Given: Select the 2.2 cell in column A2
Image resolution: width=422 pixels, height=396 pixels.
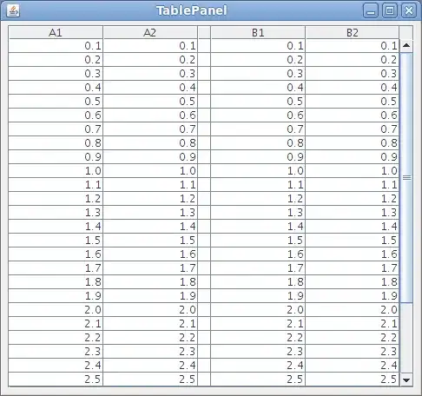Looking at the screenshot, I should click(x=150, y=338).
